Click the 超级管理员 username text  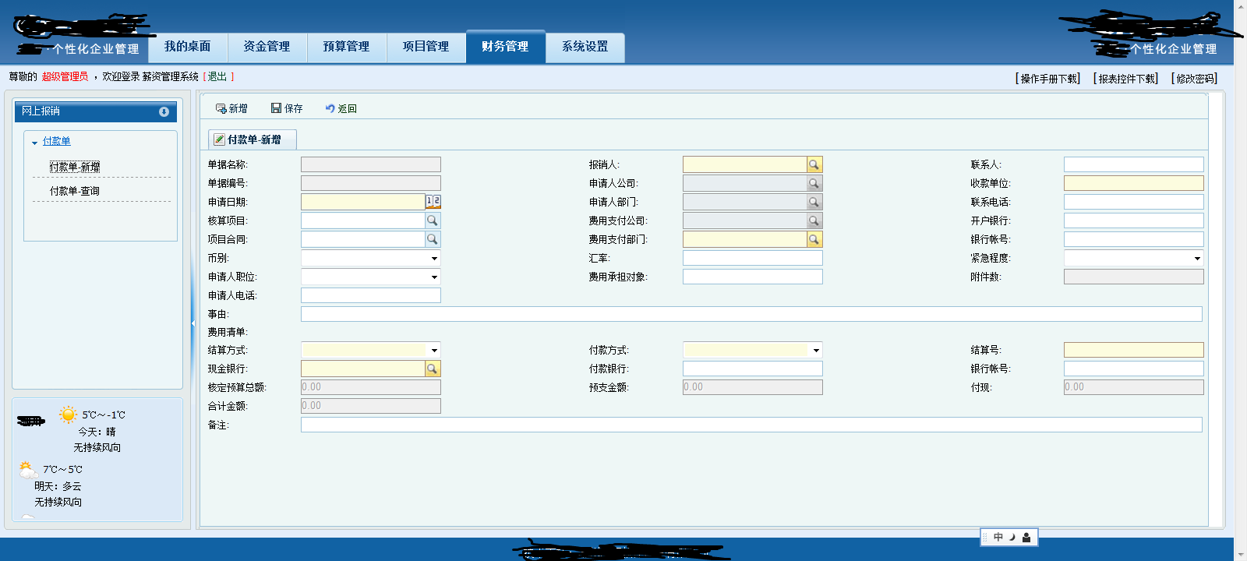(x=65, y=76)
